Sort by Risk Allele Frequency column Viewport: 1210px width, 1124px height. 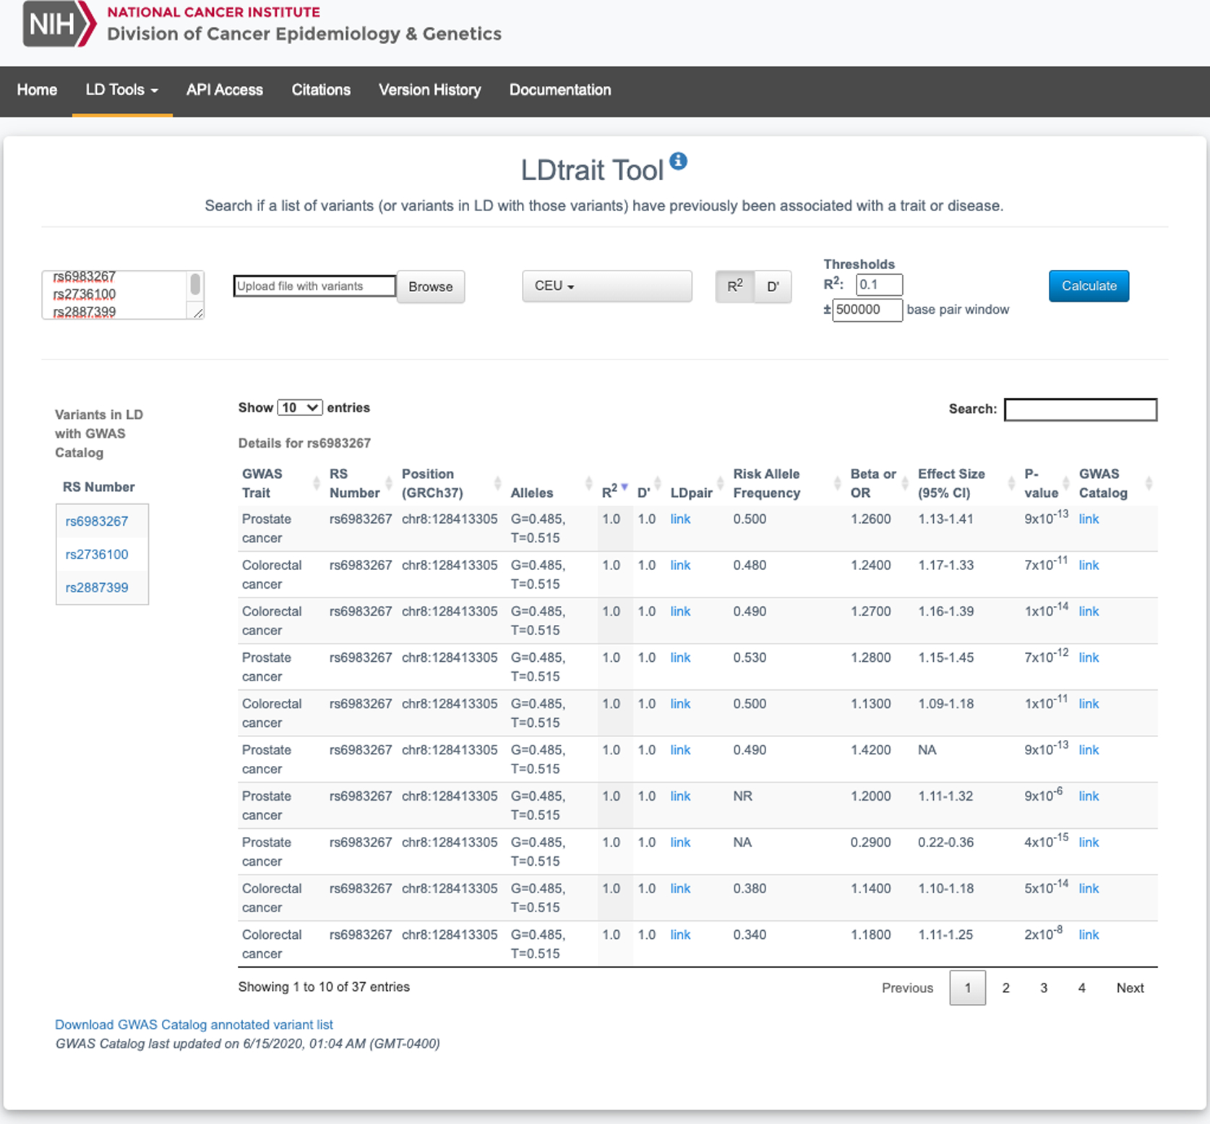coord(786,482)
